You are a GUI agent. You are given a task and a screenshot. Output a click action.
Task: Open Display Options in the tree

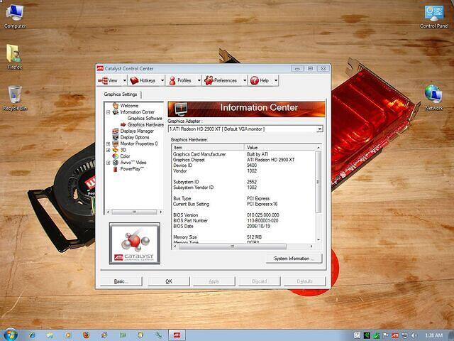[135, 137]
